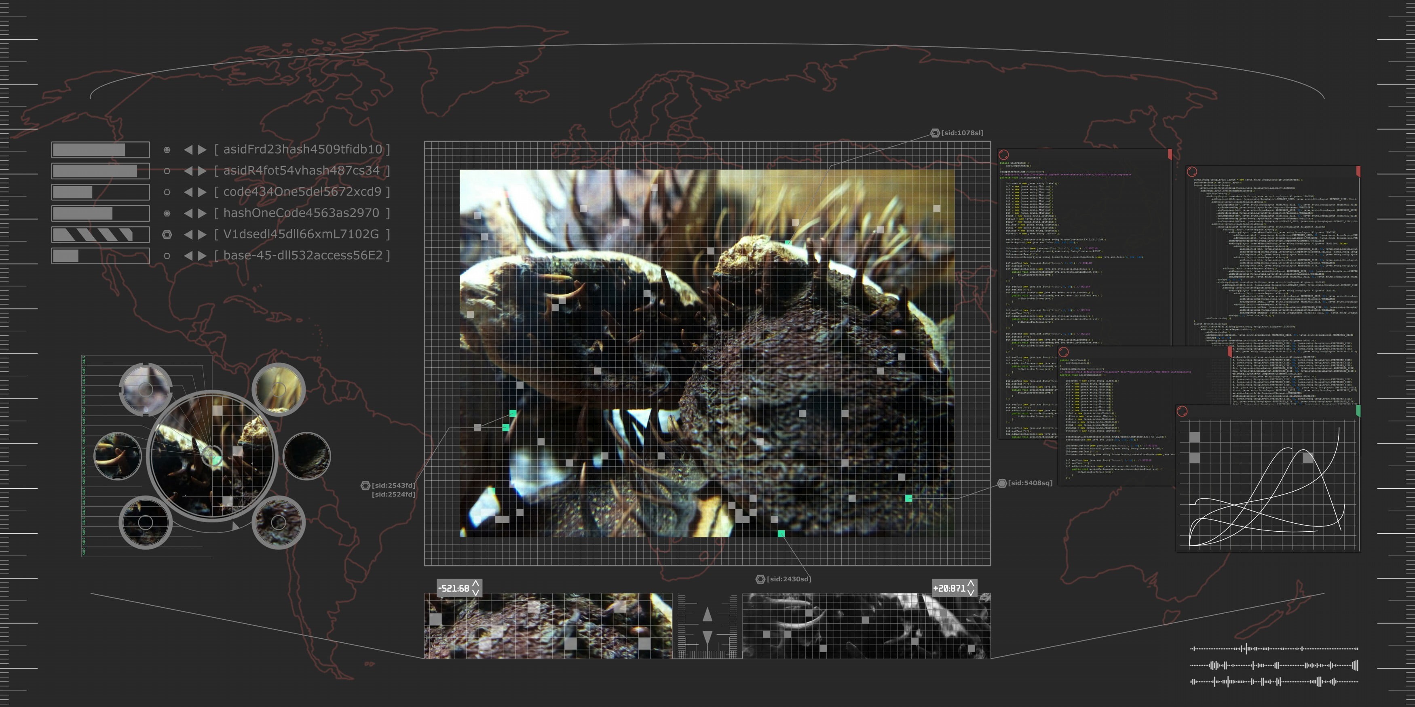This screenshot has height=707, width=1415.
Task: Open the yellow circular thumbnail in radial viewer
Action: pyautogui.click(x=279, y=389)
